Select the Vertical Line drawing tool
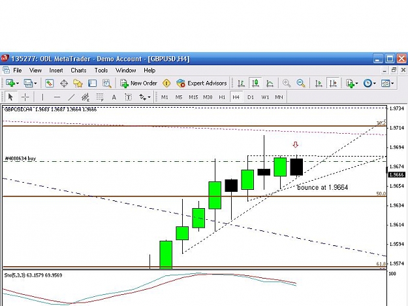This screenshot has width=408, height=306. coord(42,97)
